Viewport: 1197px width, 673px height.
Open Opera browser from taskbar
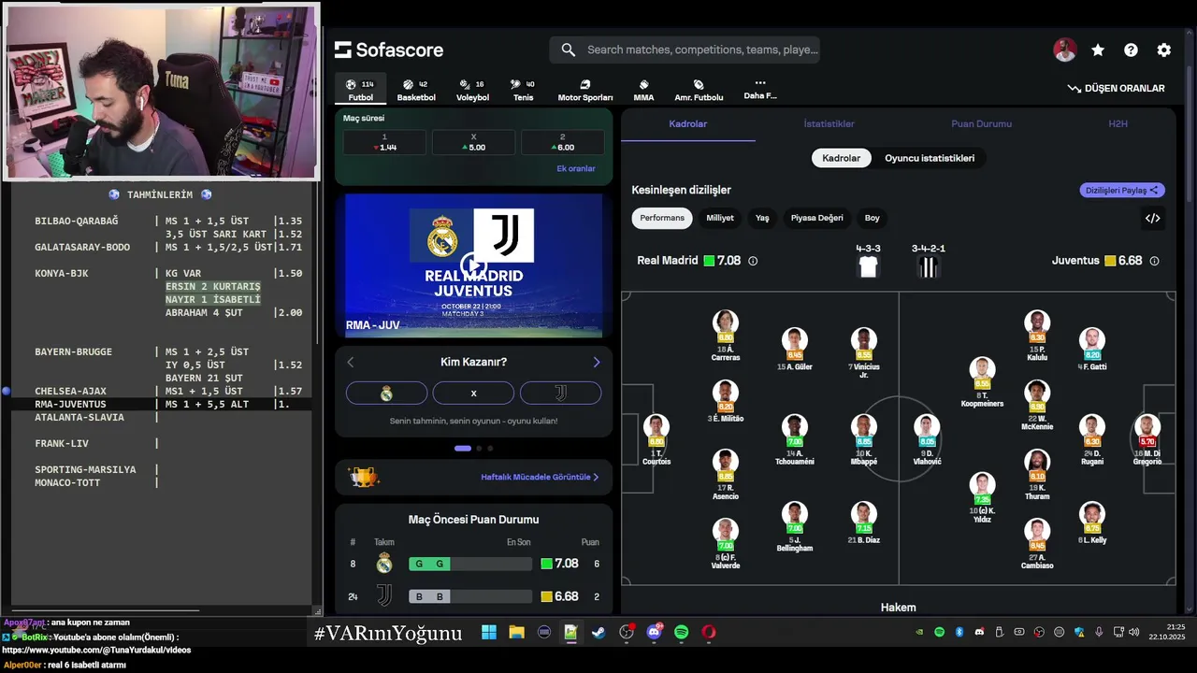pos(709,632)
